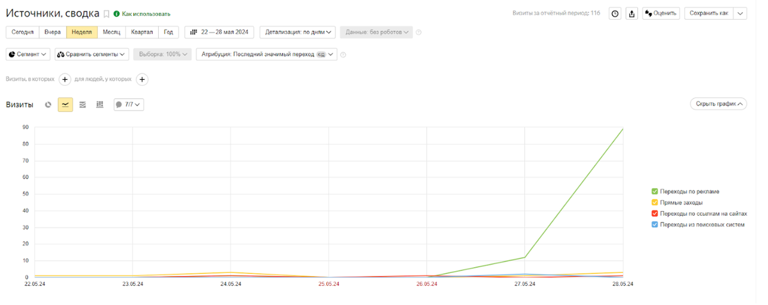Viewport: 768px width, 305px height.
Task: Open the Сегмент dropdown
Action: tap(28, 54)
